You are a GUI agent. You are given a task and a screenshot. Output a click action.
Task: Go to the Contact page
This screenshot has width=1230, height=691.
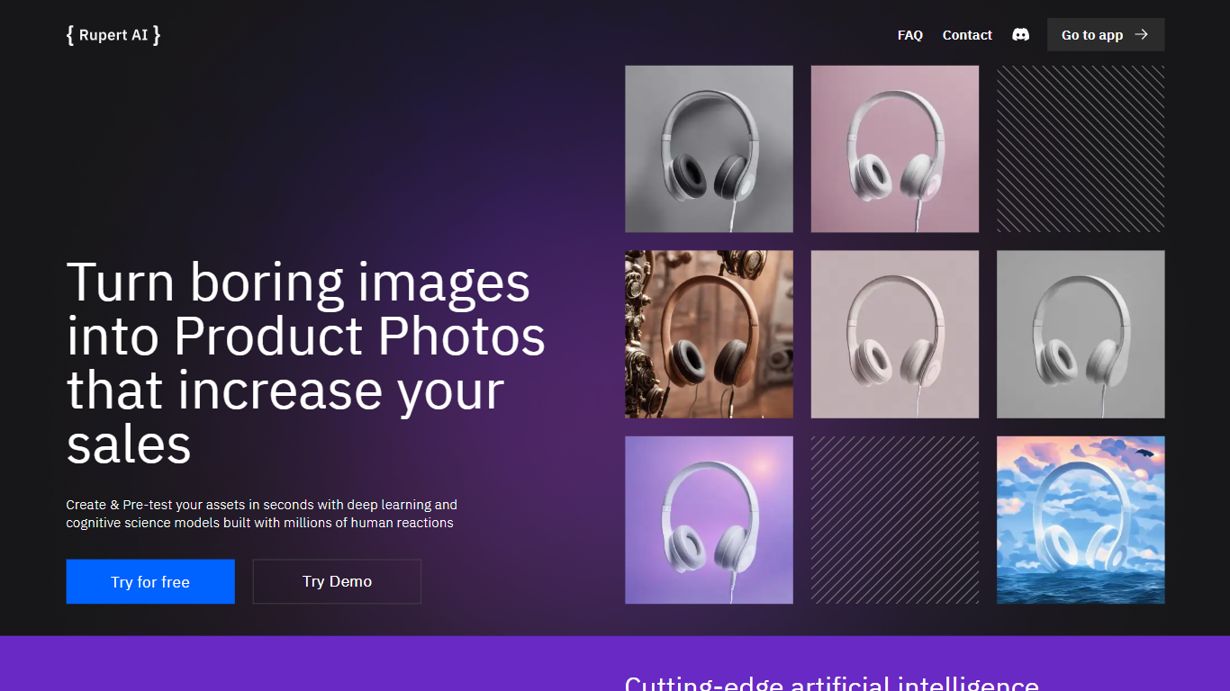(966, 35)
